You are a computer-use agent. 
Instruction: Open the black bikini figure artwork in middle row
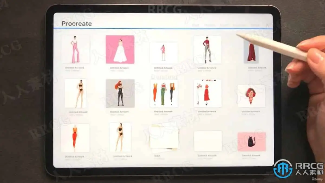coord(76,94)
